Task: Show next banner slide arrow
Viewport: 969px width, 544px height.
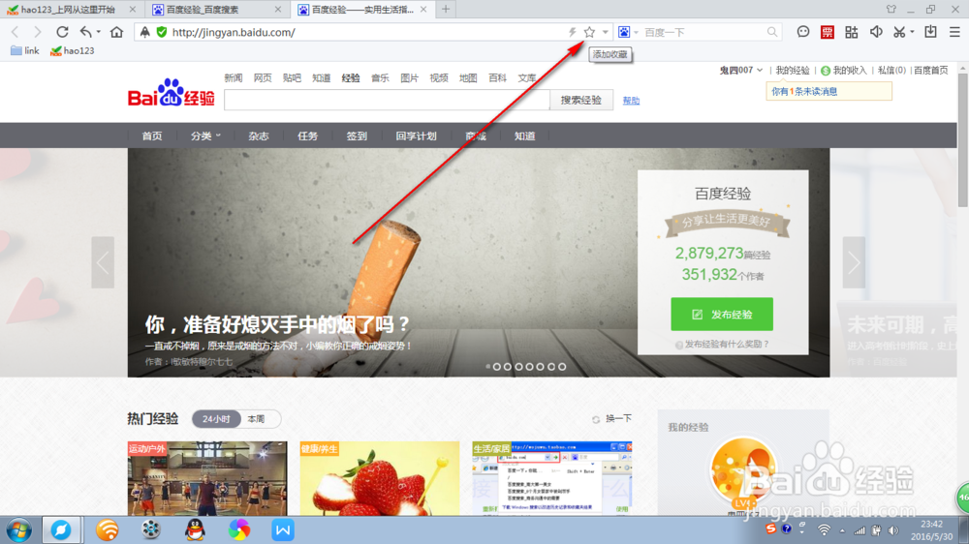Action: click(854, 262)
